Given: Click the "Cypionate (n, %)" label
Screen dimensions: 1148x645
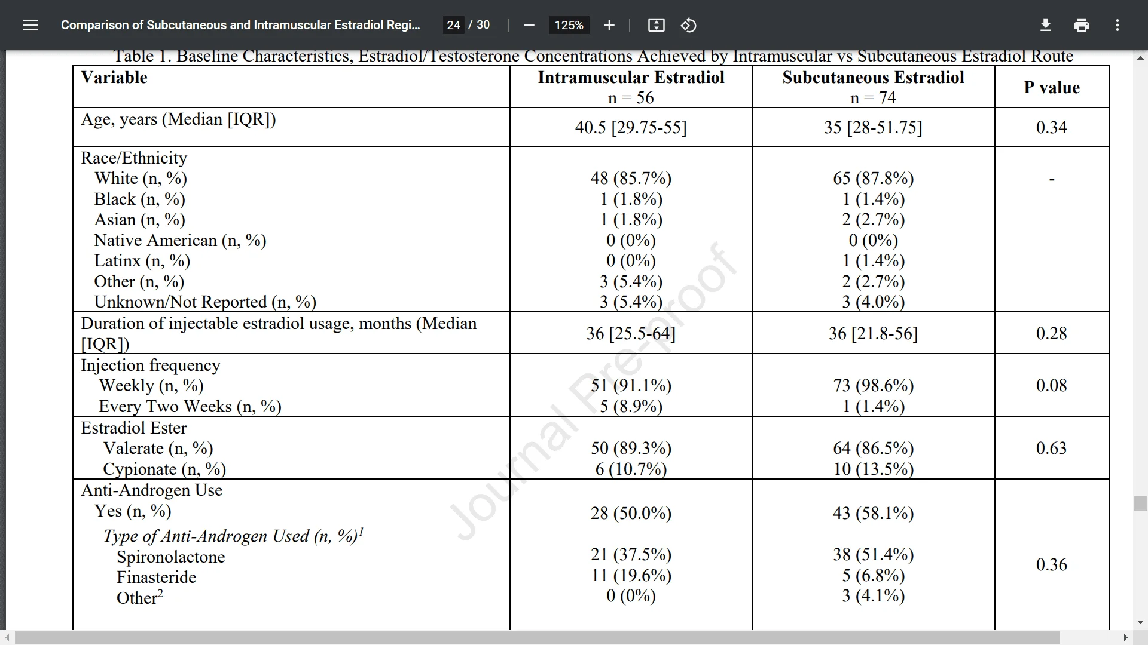Looking at the screenshot, I should click(164, 469).
